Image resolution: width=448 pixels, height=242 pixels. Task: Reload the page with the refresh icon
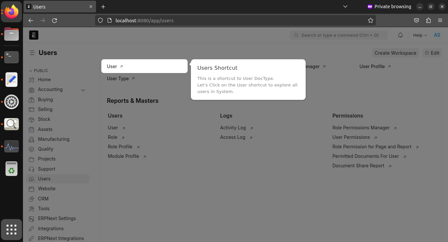pos(54,20)
